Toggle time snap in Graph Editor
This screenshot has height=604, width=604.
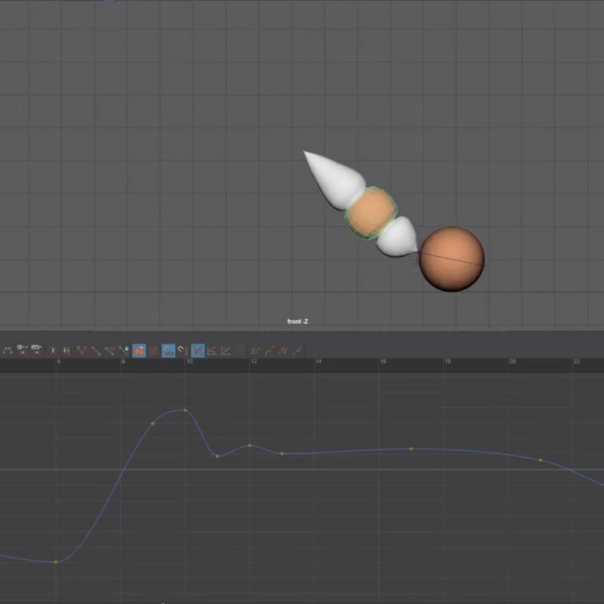[168, 350]
